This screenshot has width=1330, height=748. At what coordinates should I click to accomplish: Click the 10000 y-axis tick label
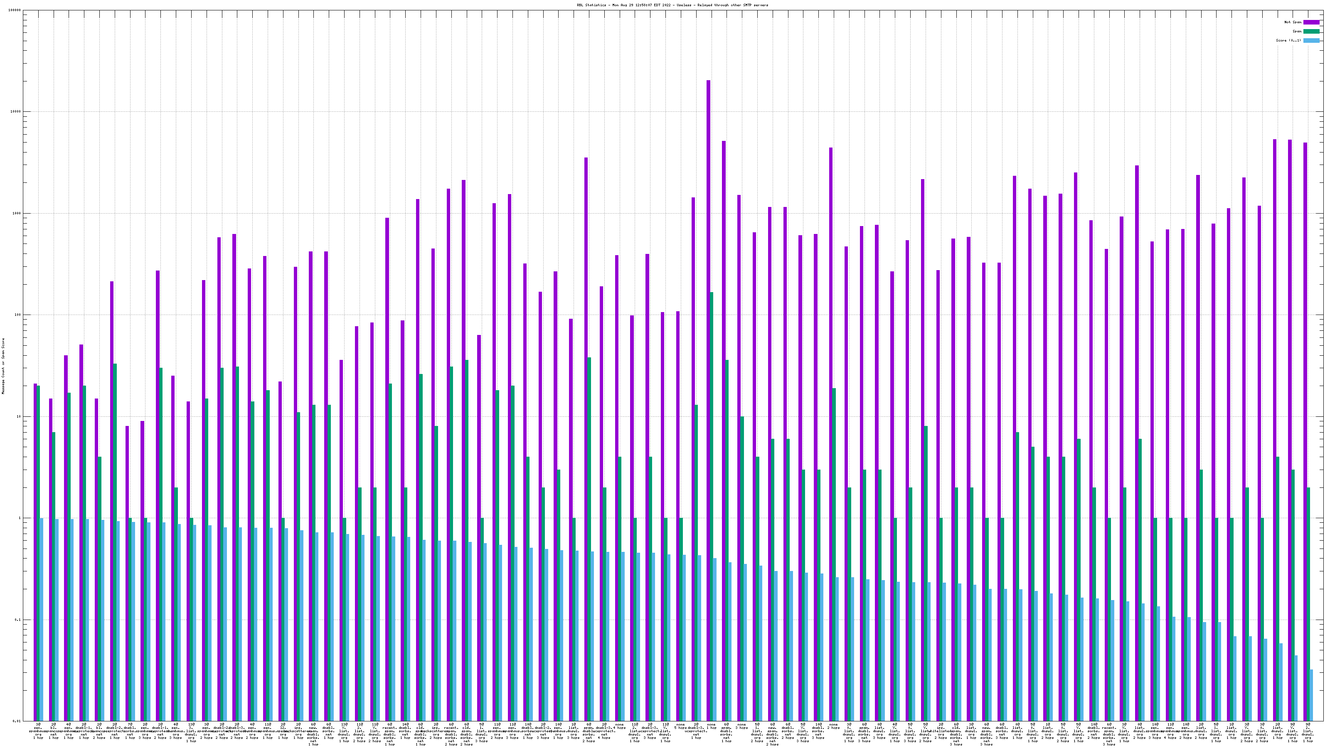pyautogui.click(x=16, y=112)
